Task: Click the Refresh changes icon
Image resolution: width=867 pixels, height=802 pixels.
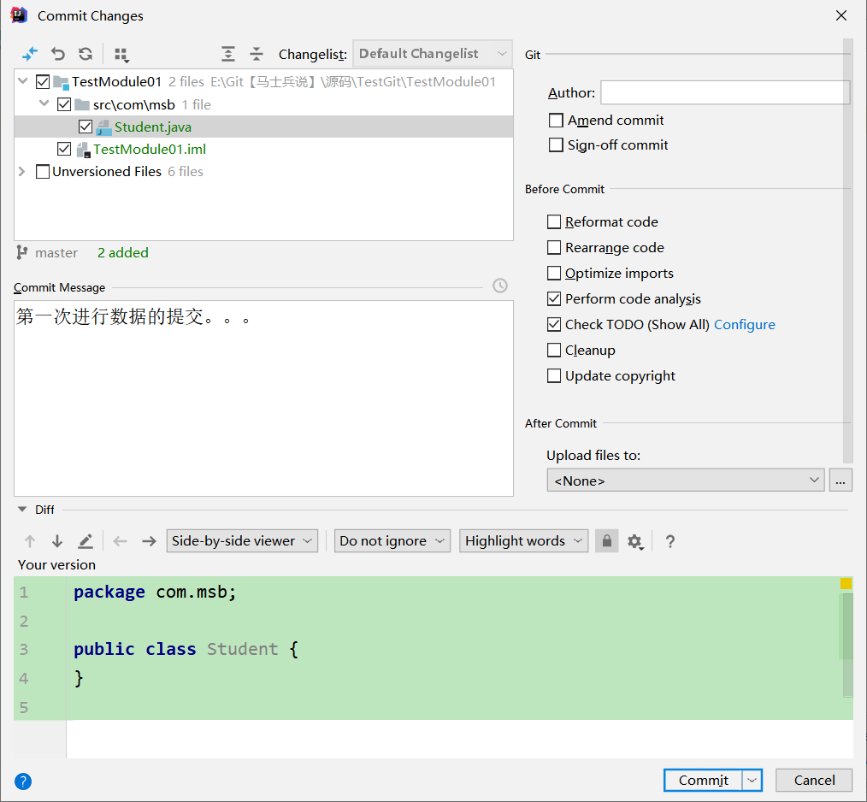Action: [86, 54]
